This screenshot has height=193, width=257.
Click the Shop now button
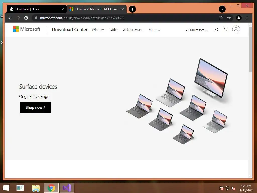point(35,107)
